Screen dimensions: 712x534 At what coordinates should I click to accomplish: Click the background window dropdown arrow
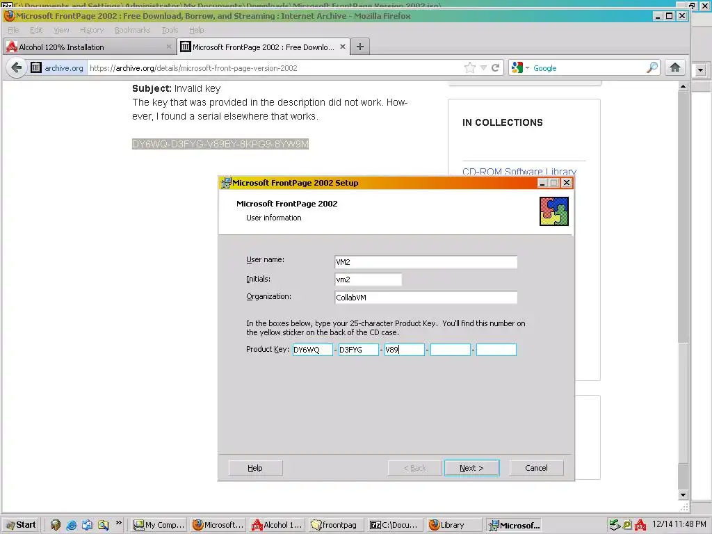pyautogui.click(x=700, y=70)
